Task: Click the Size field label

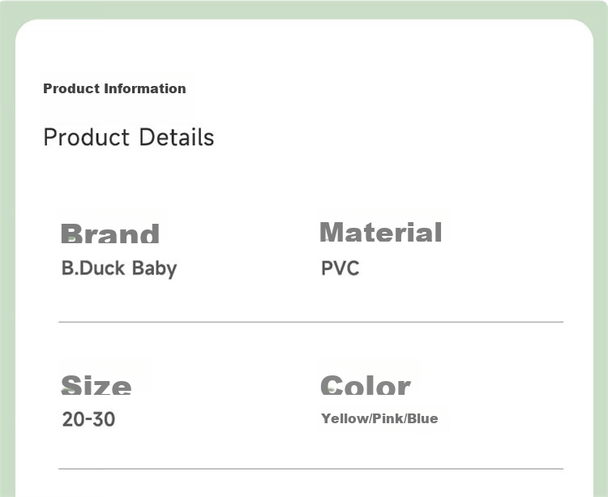Action: pyautogui.click(x=96, y=384)
